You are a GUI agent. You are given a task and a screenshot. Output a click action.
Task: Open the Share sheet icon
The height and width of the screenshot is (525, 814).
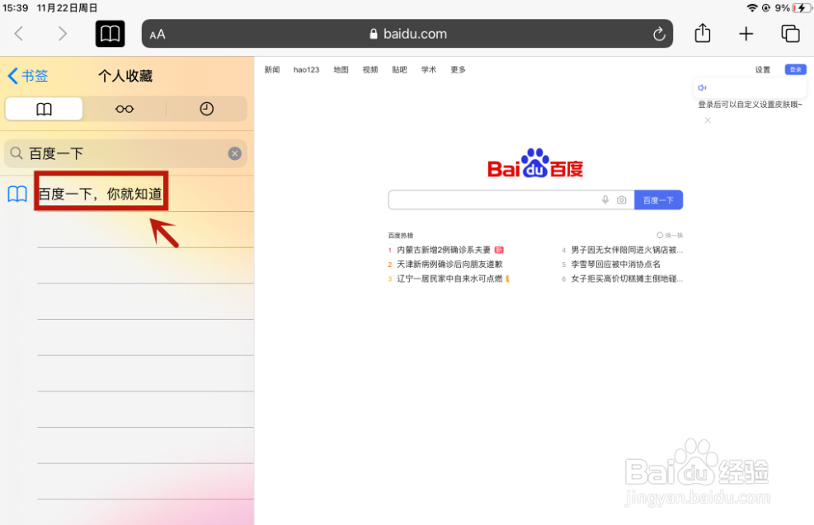703,33
